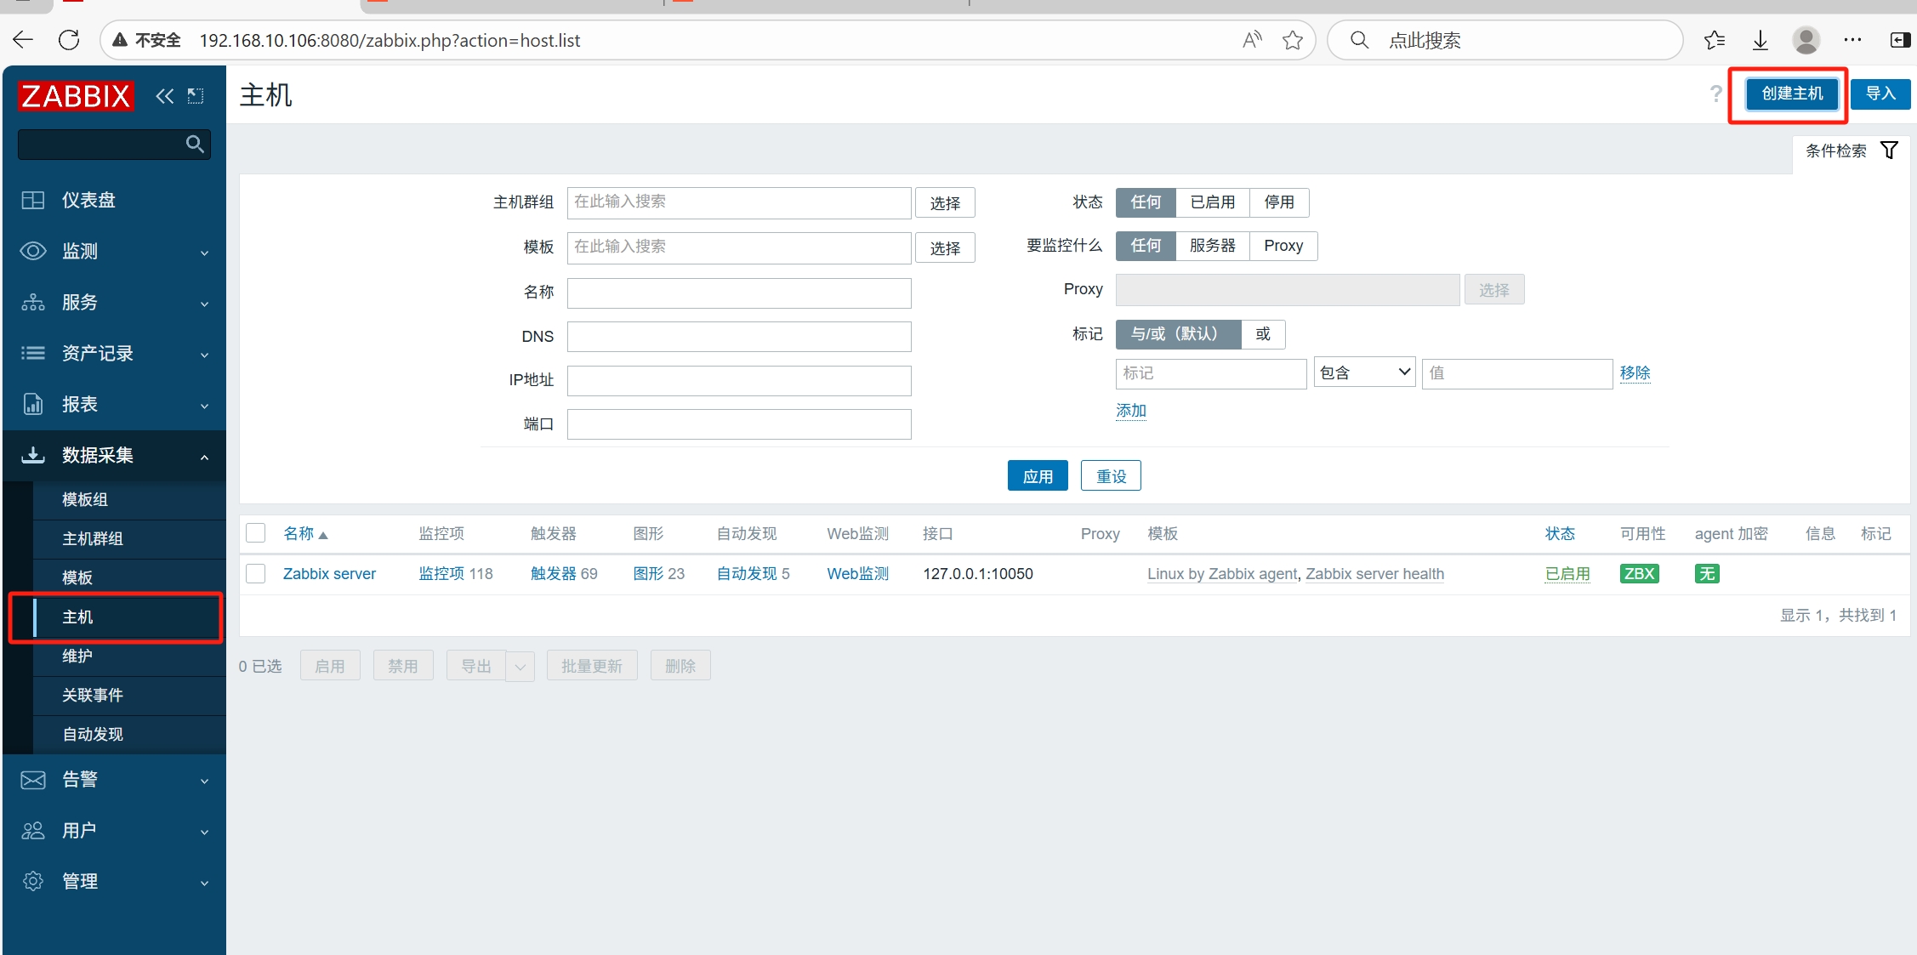Screen dimensions: 1917x955
Task: Click the browser profile avatar
Action: pyautogui.click(x=1806, y=40)
